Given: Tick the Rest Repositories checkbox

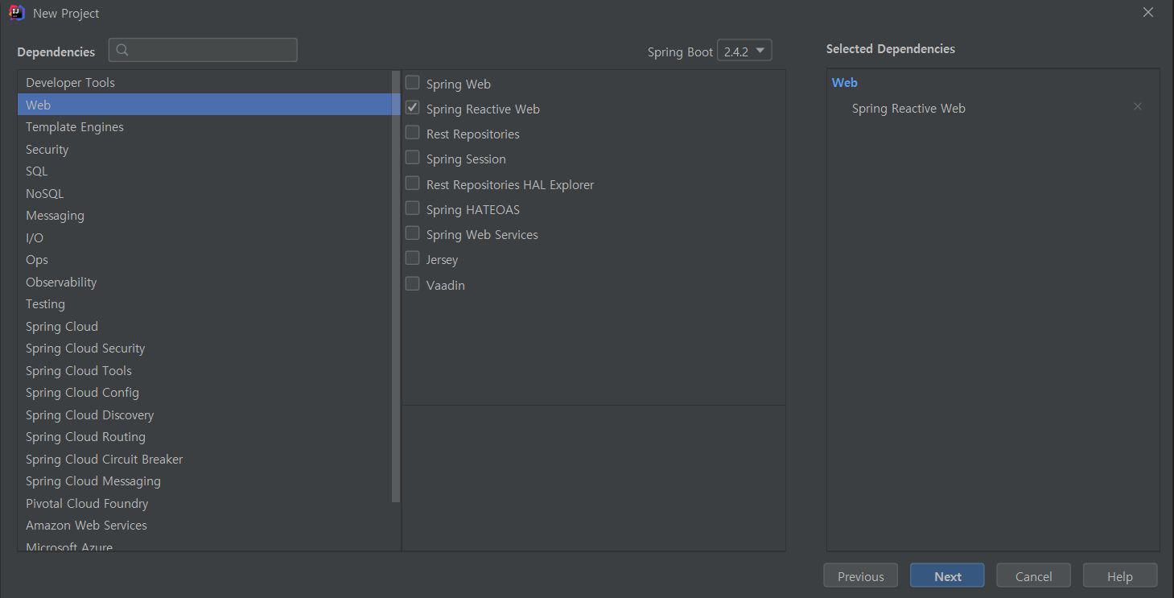Looking at the screenshot, I should tap(413, 133).
